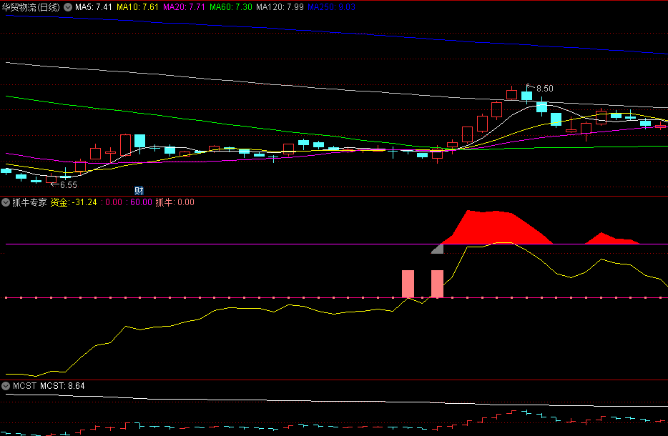The width and height of the screenshot is (668, 436).
Task: Click the 资金: -31.24 value
Action: click(x=74, y=202)
